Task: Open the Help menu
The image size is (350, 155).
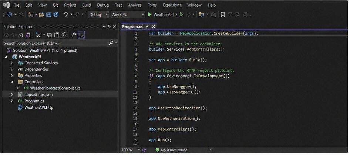Action: (x=212, y=5)
